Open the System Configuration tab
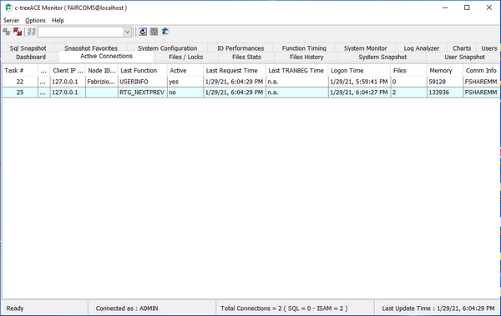The height and width of the screenshot is (316, 501). [168, 48]
